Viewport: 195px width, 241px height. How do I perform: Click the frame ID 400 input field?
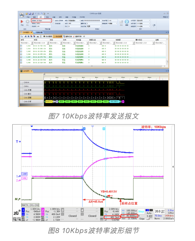(74, 23)
